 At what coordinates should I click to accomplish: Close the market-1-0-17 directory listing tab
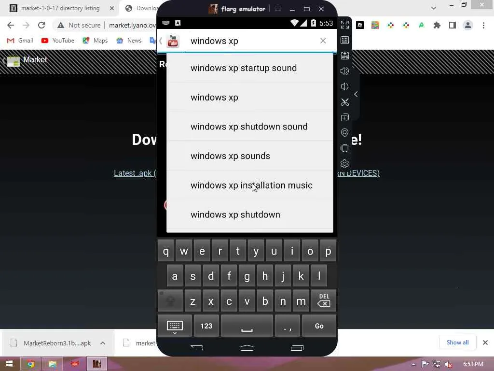[x=111, y=8]
